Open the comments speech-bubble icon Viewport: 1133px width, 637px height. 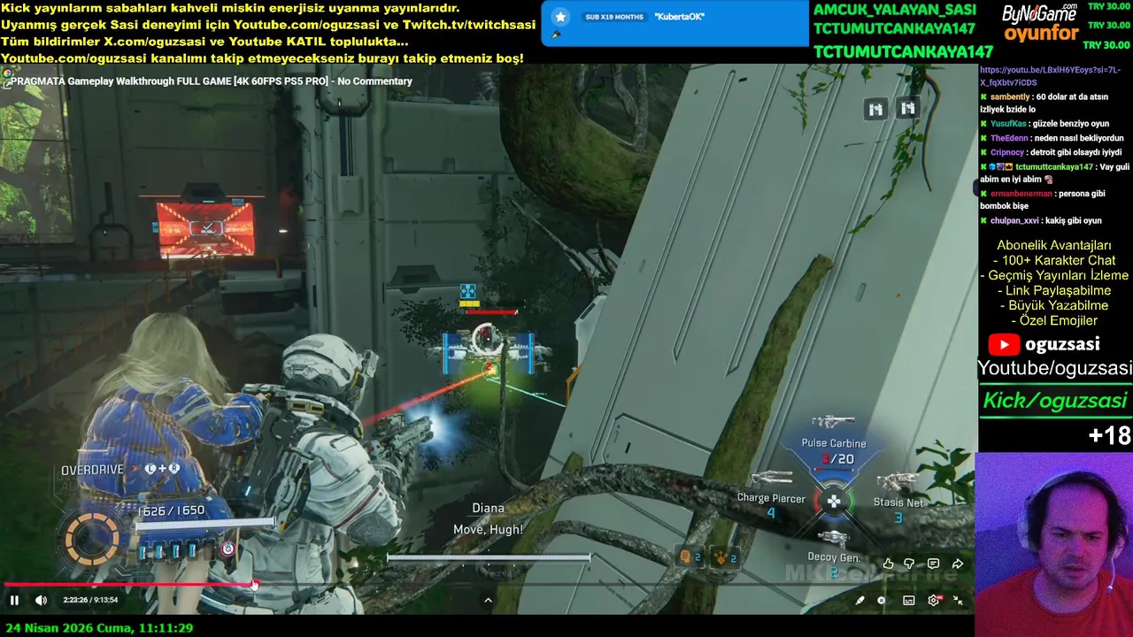[933, 564]
